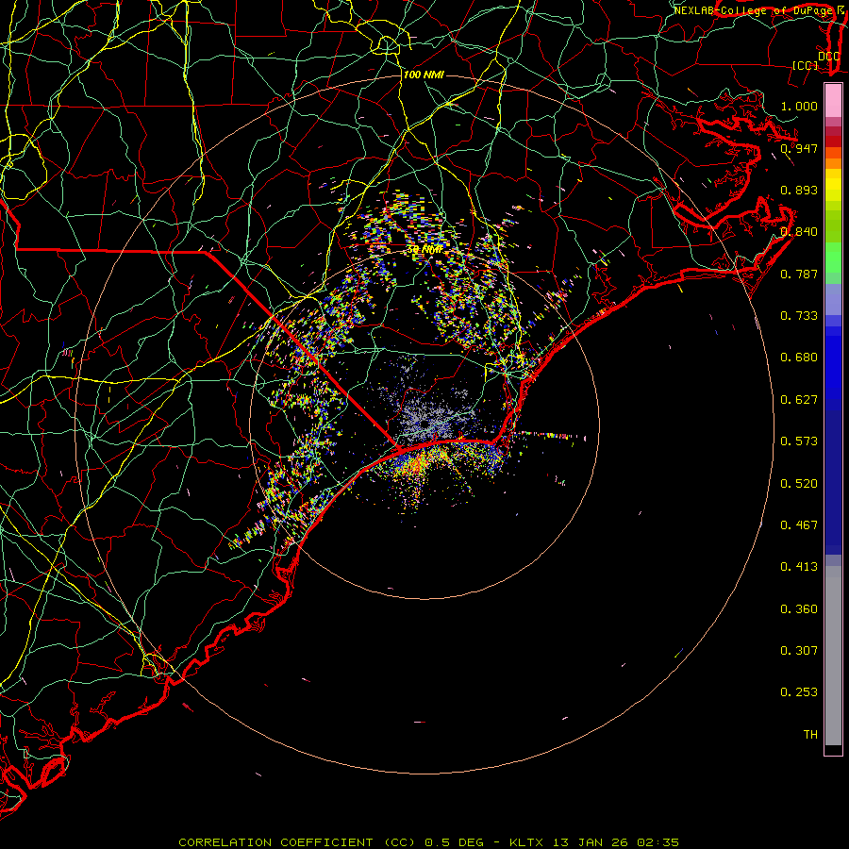Click the 0.253 scale label
849x849 pixels.
click(799, 692)
